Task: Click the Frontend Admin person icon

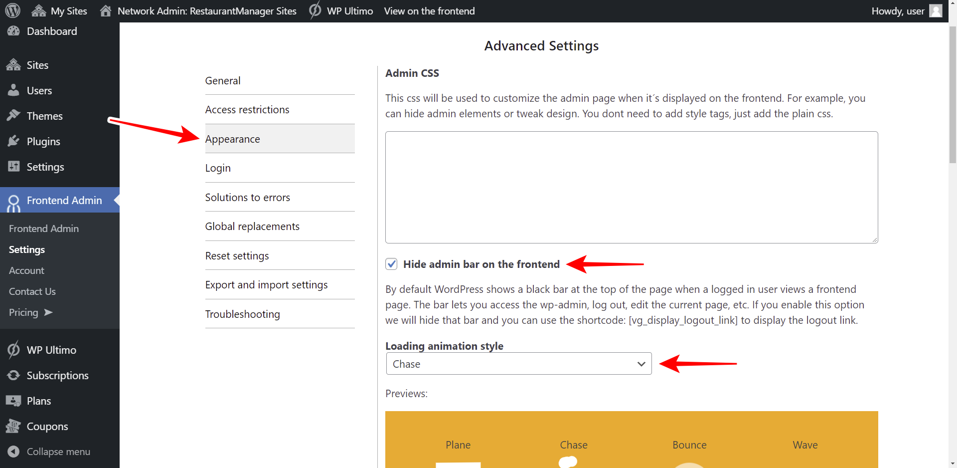Action: 13,201
